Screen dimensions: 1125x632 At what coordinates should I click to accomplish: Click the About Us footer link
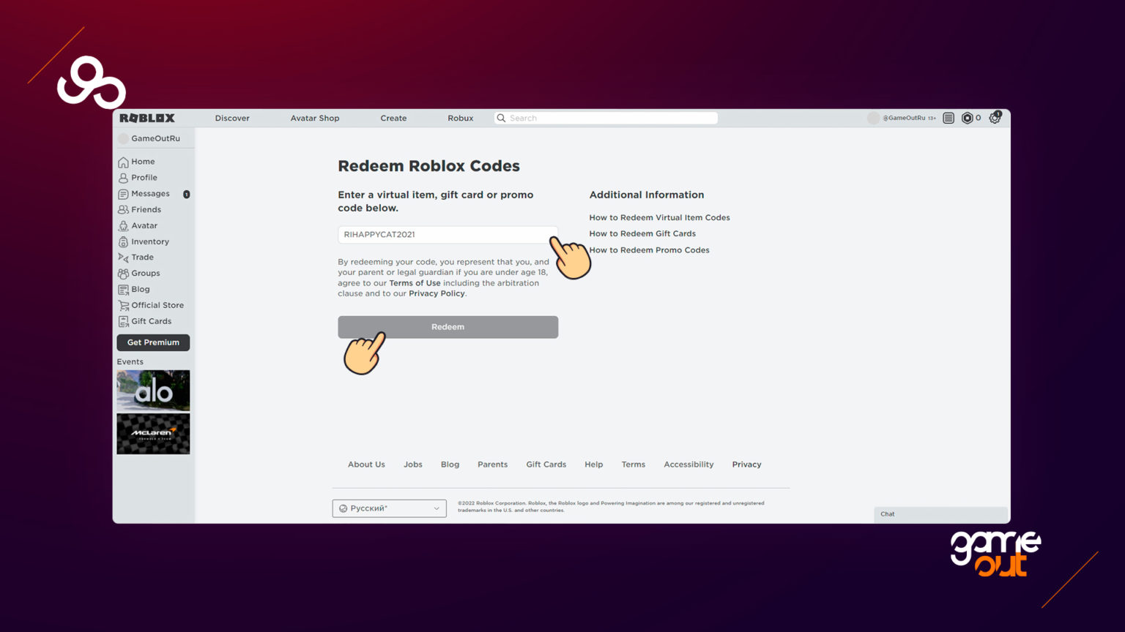366,464
